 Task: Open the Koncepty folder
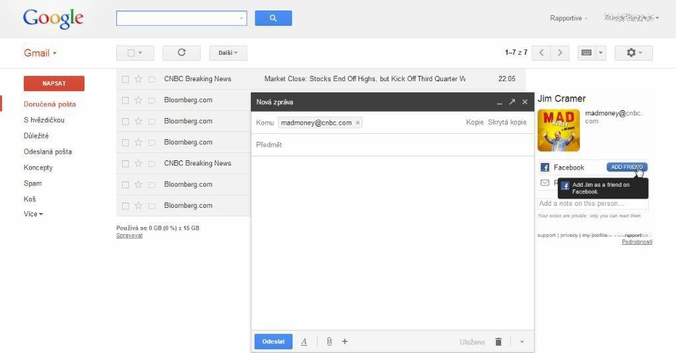point(38,168)
